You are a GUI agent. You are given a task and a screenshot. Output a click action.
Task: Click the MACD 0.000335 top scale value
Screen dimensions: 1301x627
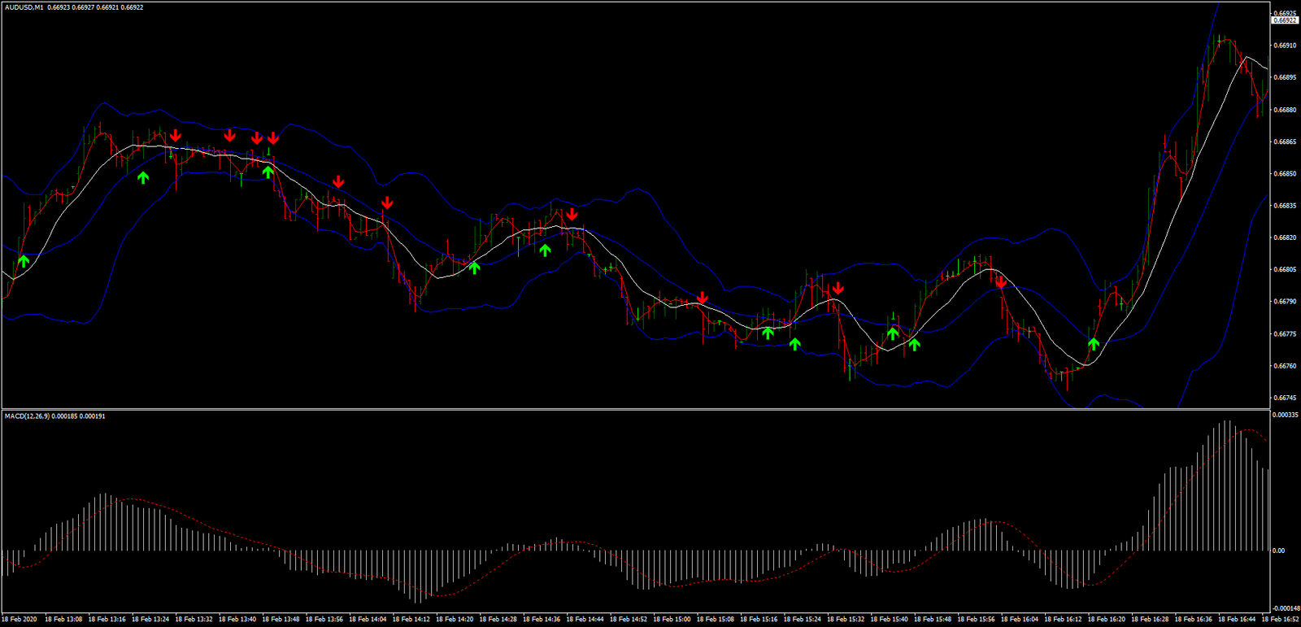click(x=1285, y=415)
